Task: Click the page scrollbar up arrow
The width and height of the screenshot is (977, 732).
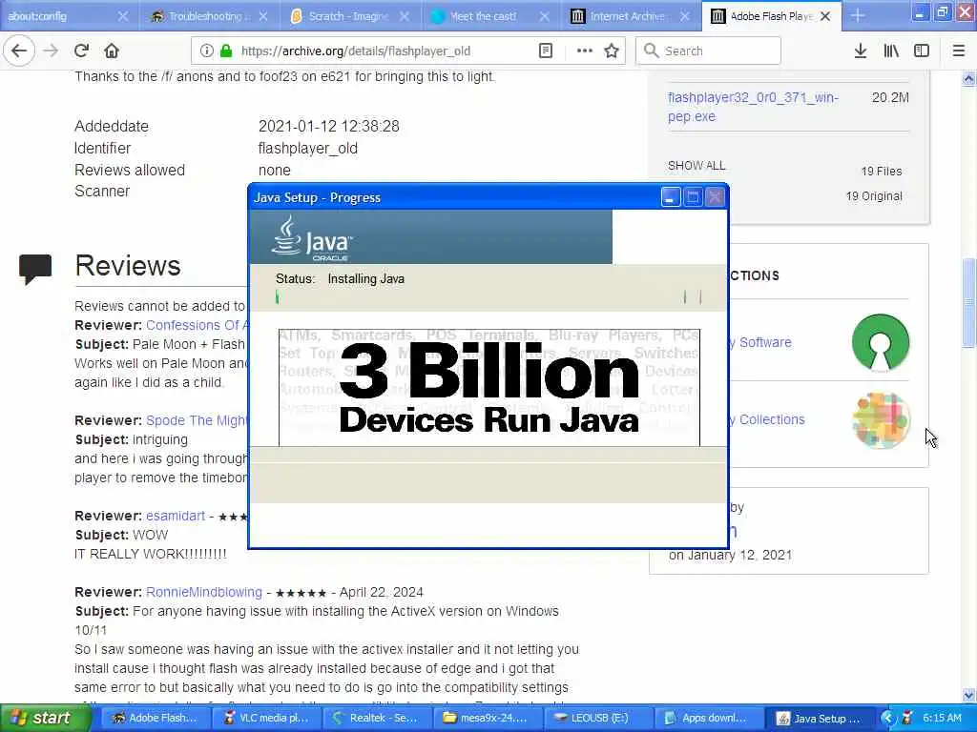Action: coord(968,78)
